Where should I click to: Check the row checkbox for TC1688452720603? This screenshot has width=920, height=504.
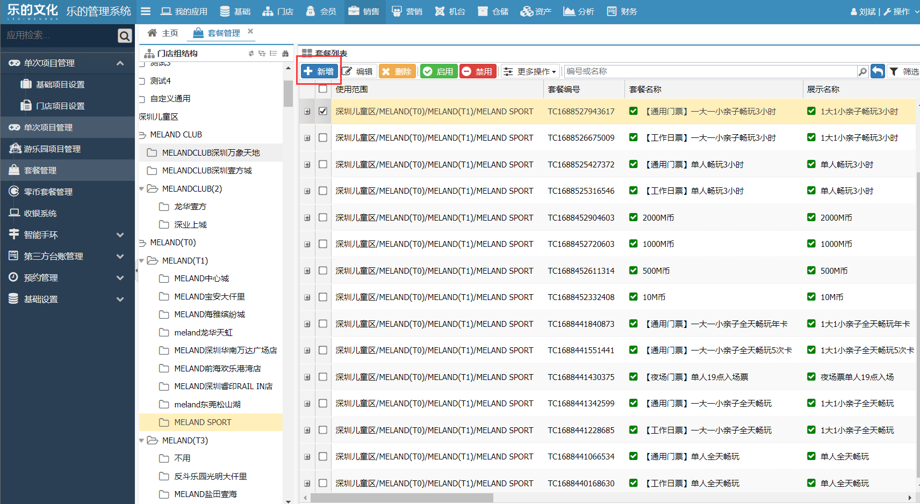click(x=323, y=244)
